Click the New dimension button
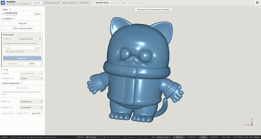261x139 pixels. click(23, 88)
